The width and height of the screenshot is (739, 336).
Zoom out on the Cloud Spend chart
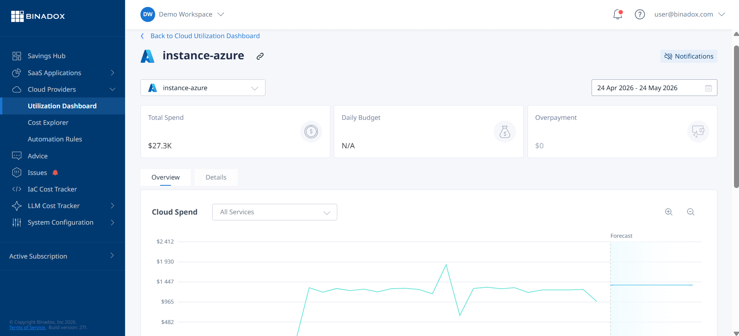[x=691, y=212]
